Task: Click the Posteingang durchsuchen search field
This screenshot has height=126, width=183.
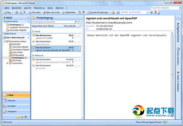Action: click(53, 22)
